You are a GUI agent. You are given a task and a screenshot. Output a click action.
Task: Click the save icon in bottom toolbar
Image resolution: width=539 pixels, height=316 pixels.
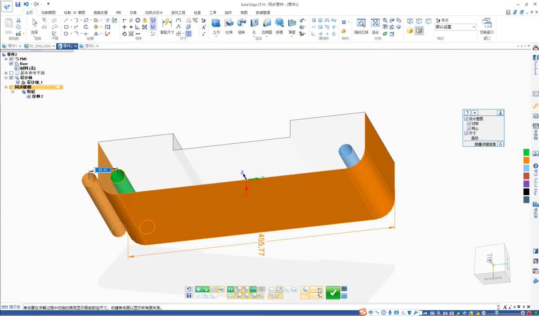pos(190,296)
